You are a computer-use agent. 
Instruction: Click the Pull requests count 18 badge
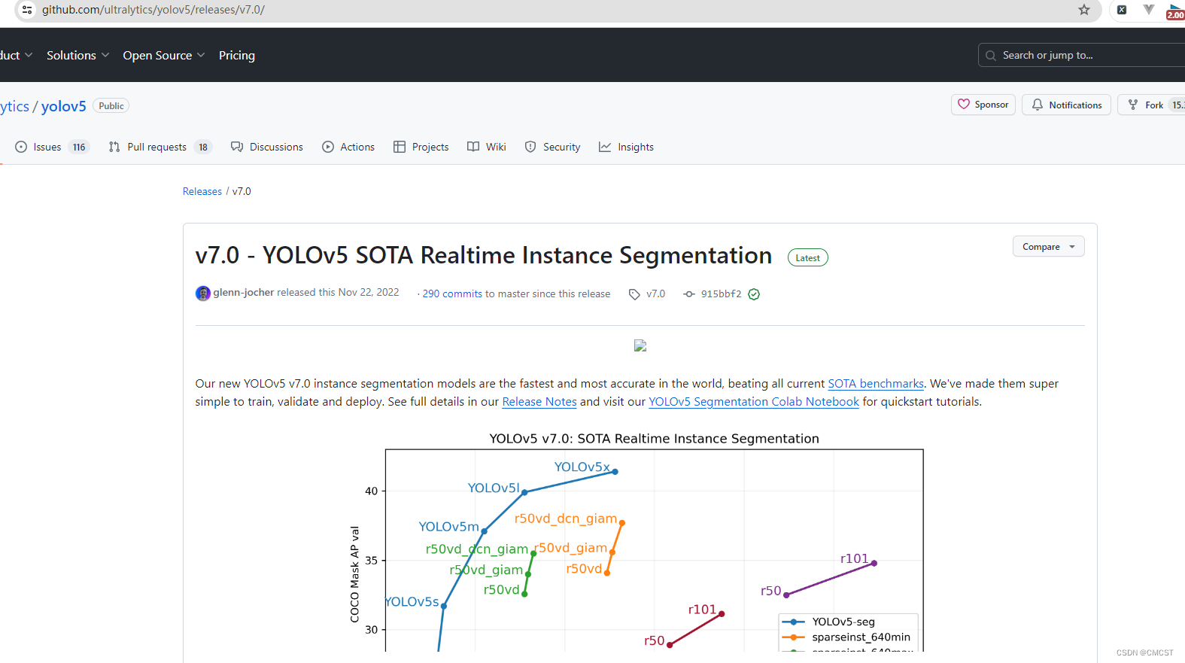point(203,147)
